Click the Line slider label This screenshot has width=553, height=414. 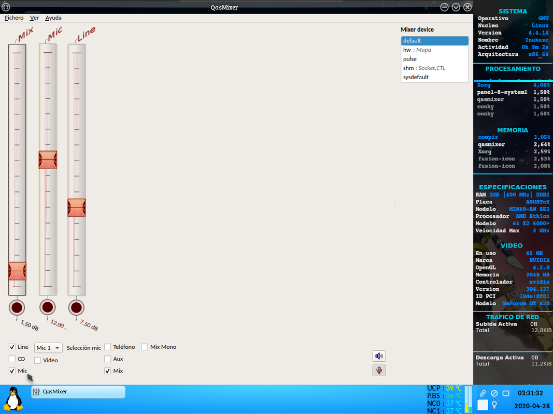pos(86,34)
